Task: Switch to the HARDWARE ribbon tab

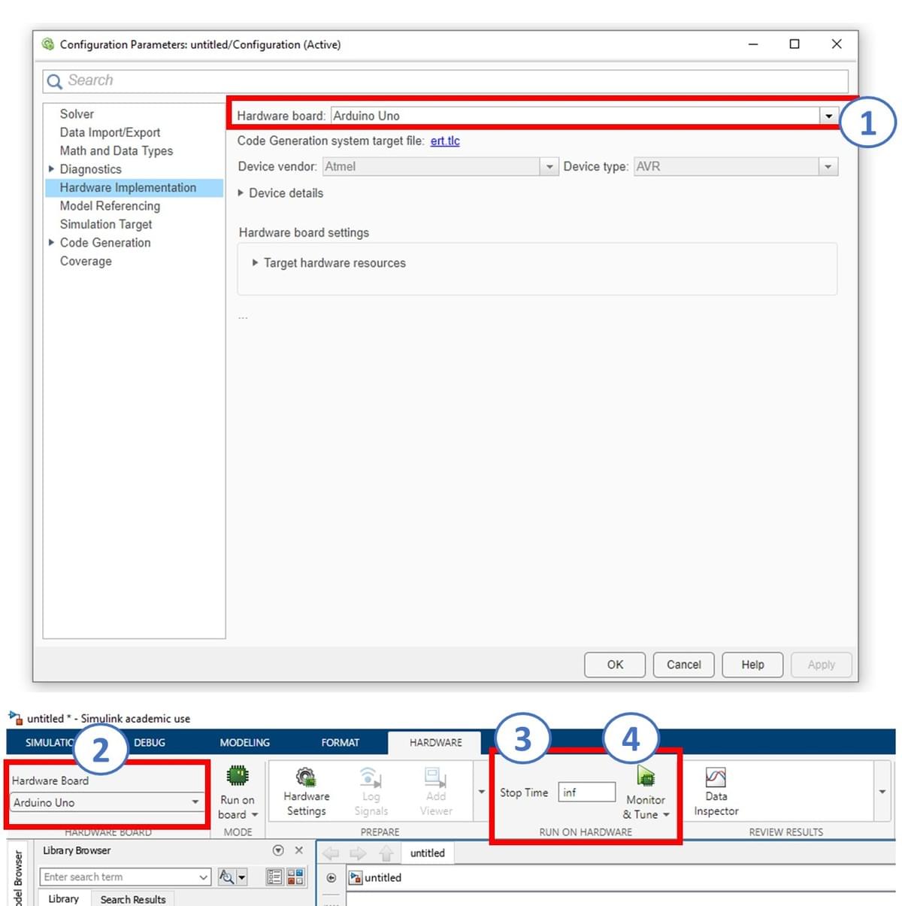Action: point(435,742)
